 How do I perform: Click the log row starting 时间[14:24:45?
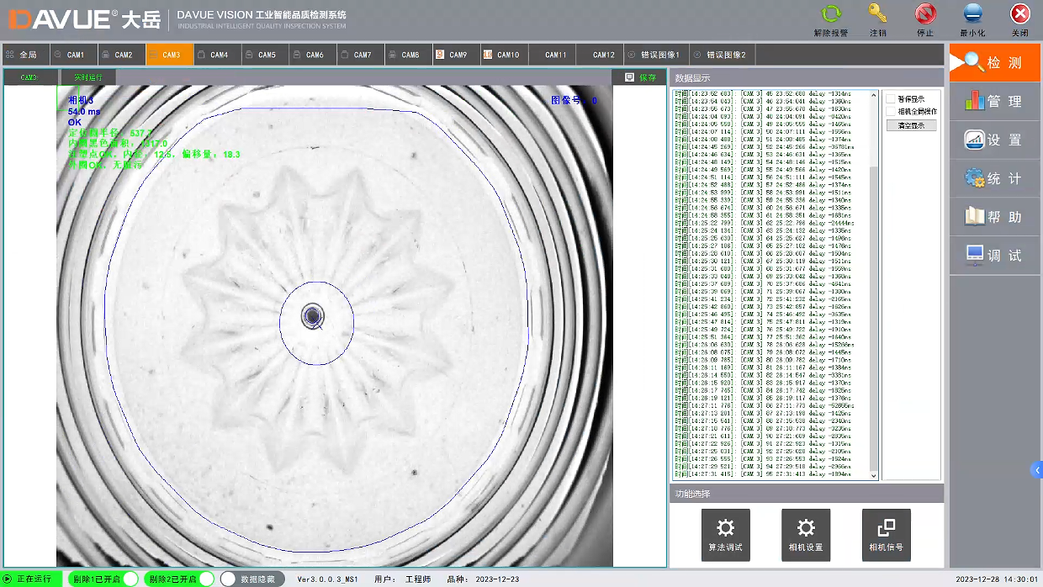765,147
